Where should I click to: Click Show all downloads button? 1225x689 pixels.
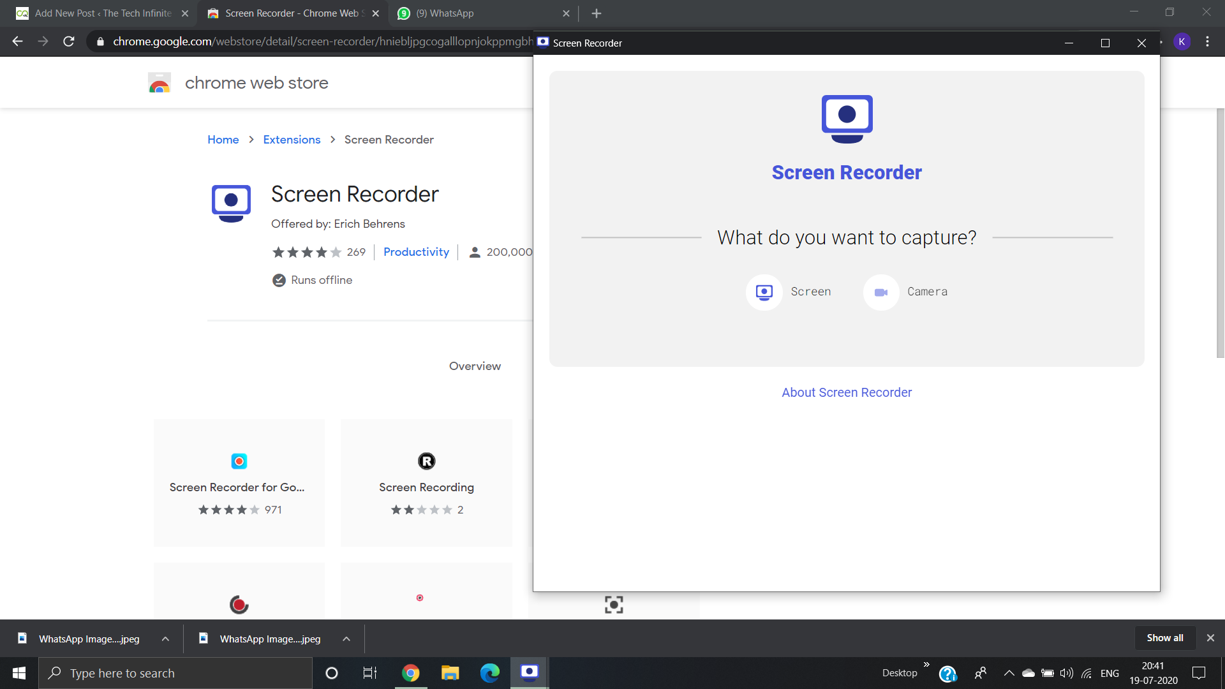point(1164,638)
